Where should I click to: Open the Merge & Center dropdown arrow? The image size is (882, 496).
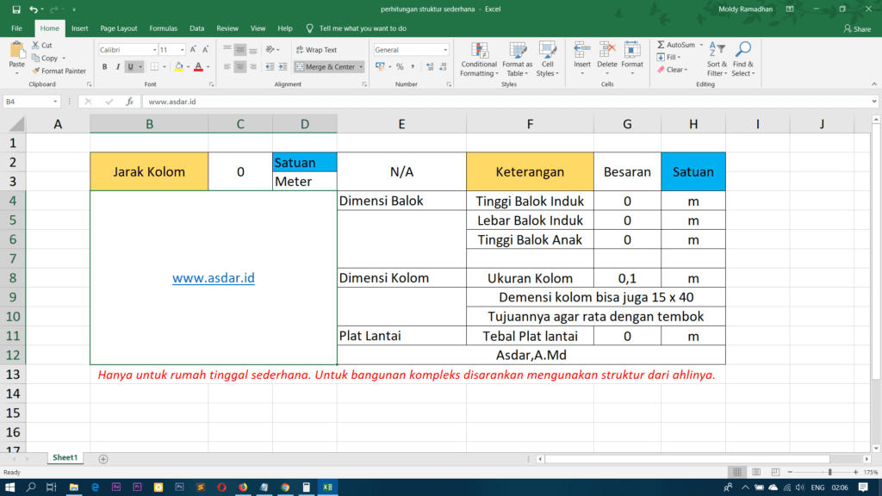(362, 66)
